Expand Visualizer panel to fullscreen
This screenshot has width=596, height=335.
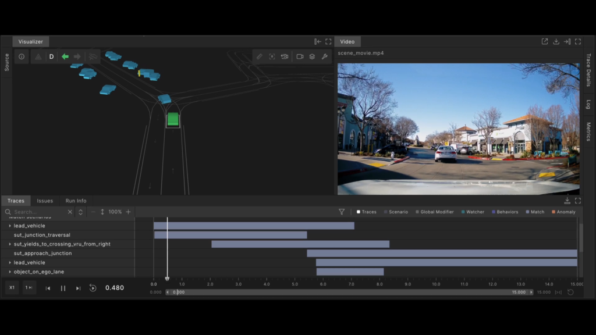point(328,41)
